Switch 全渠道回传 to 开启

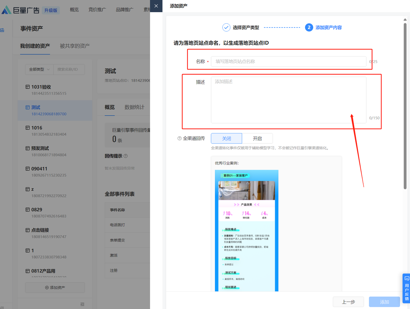pyautogui.click(x=257, y=138)
